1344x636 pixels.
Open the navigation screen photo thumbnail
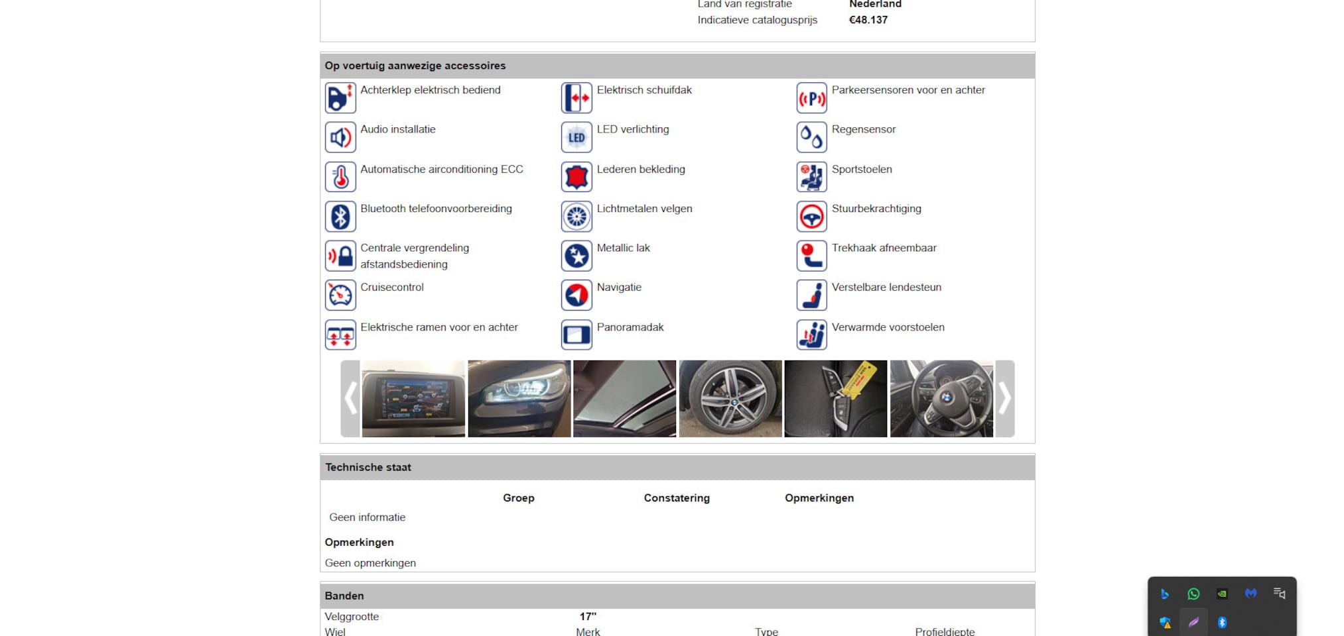413,399
